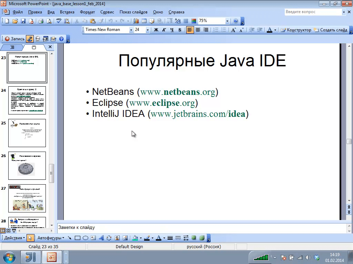Click the fill color paint bucket

(135, 238)
